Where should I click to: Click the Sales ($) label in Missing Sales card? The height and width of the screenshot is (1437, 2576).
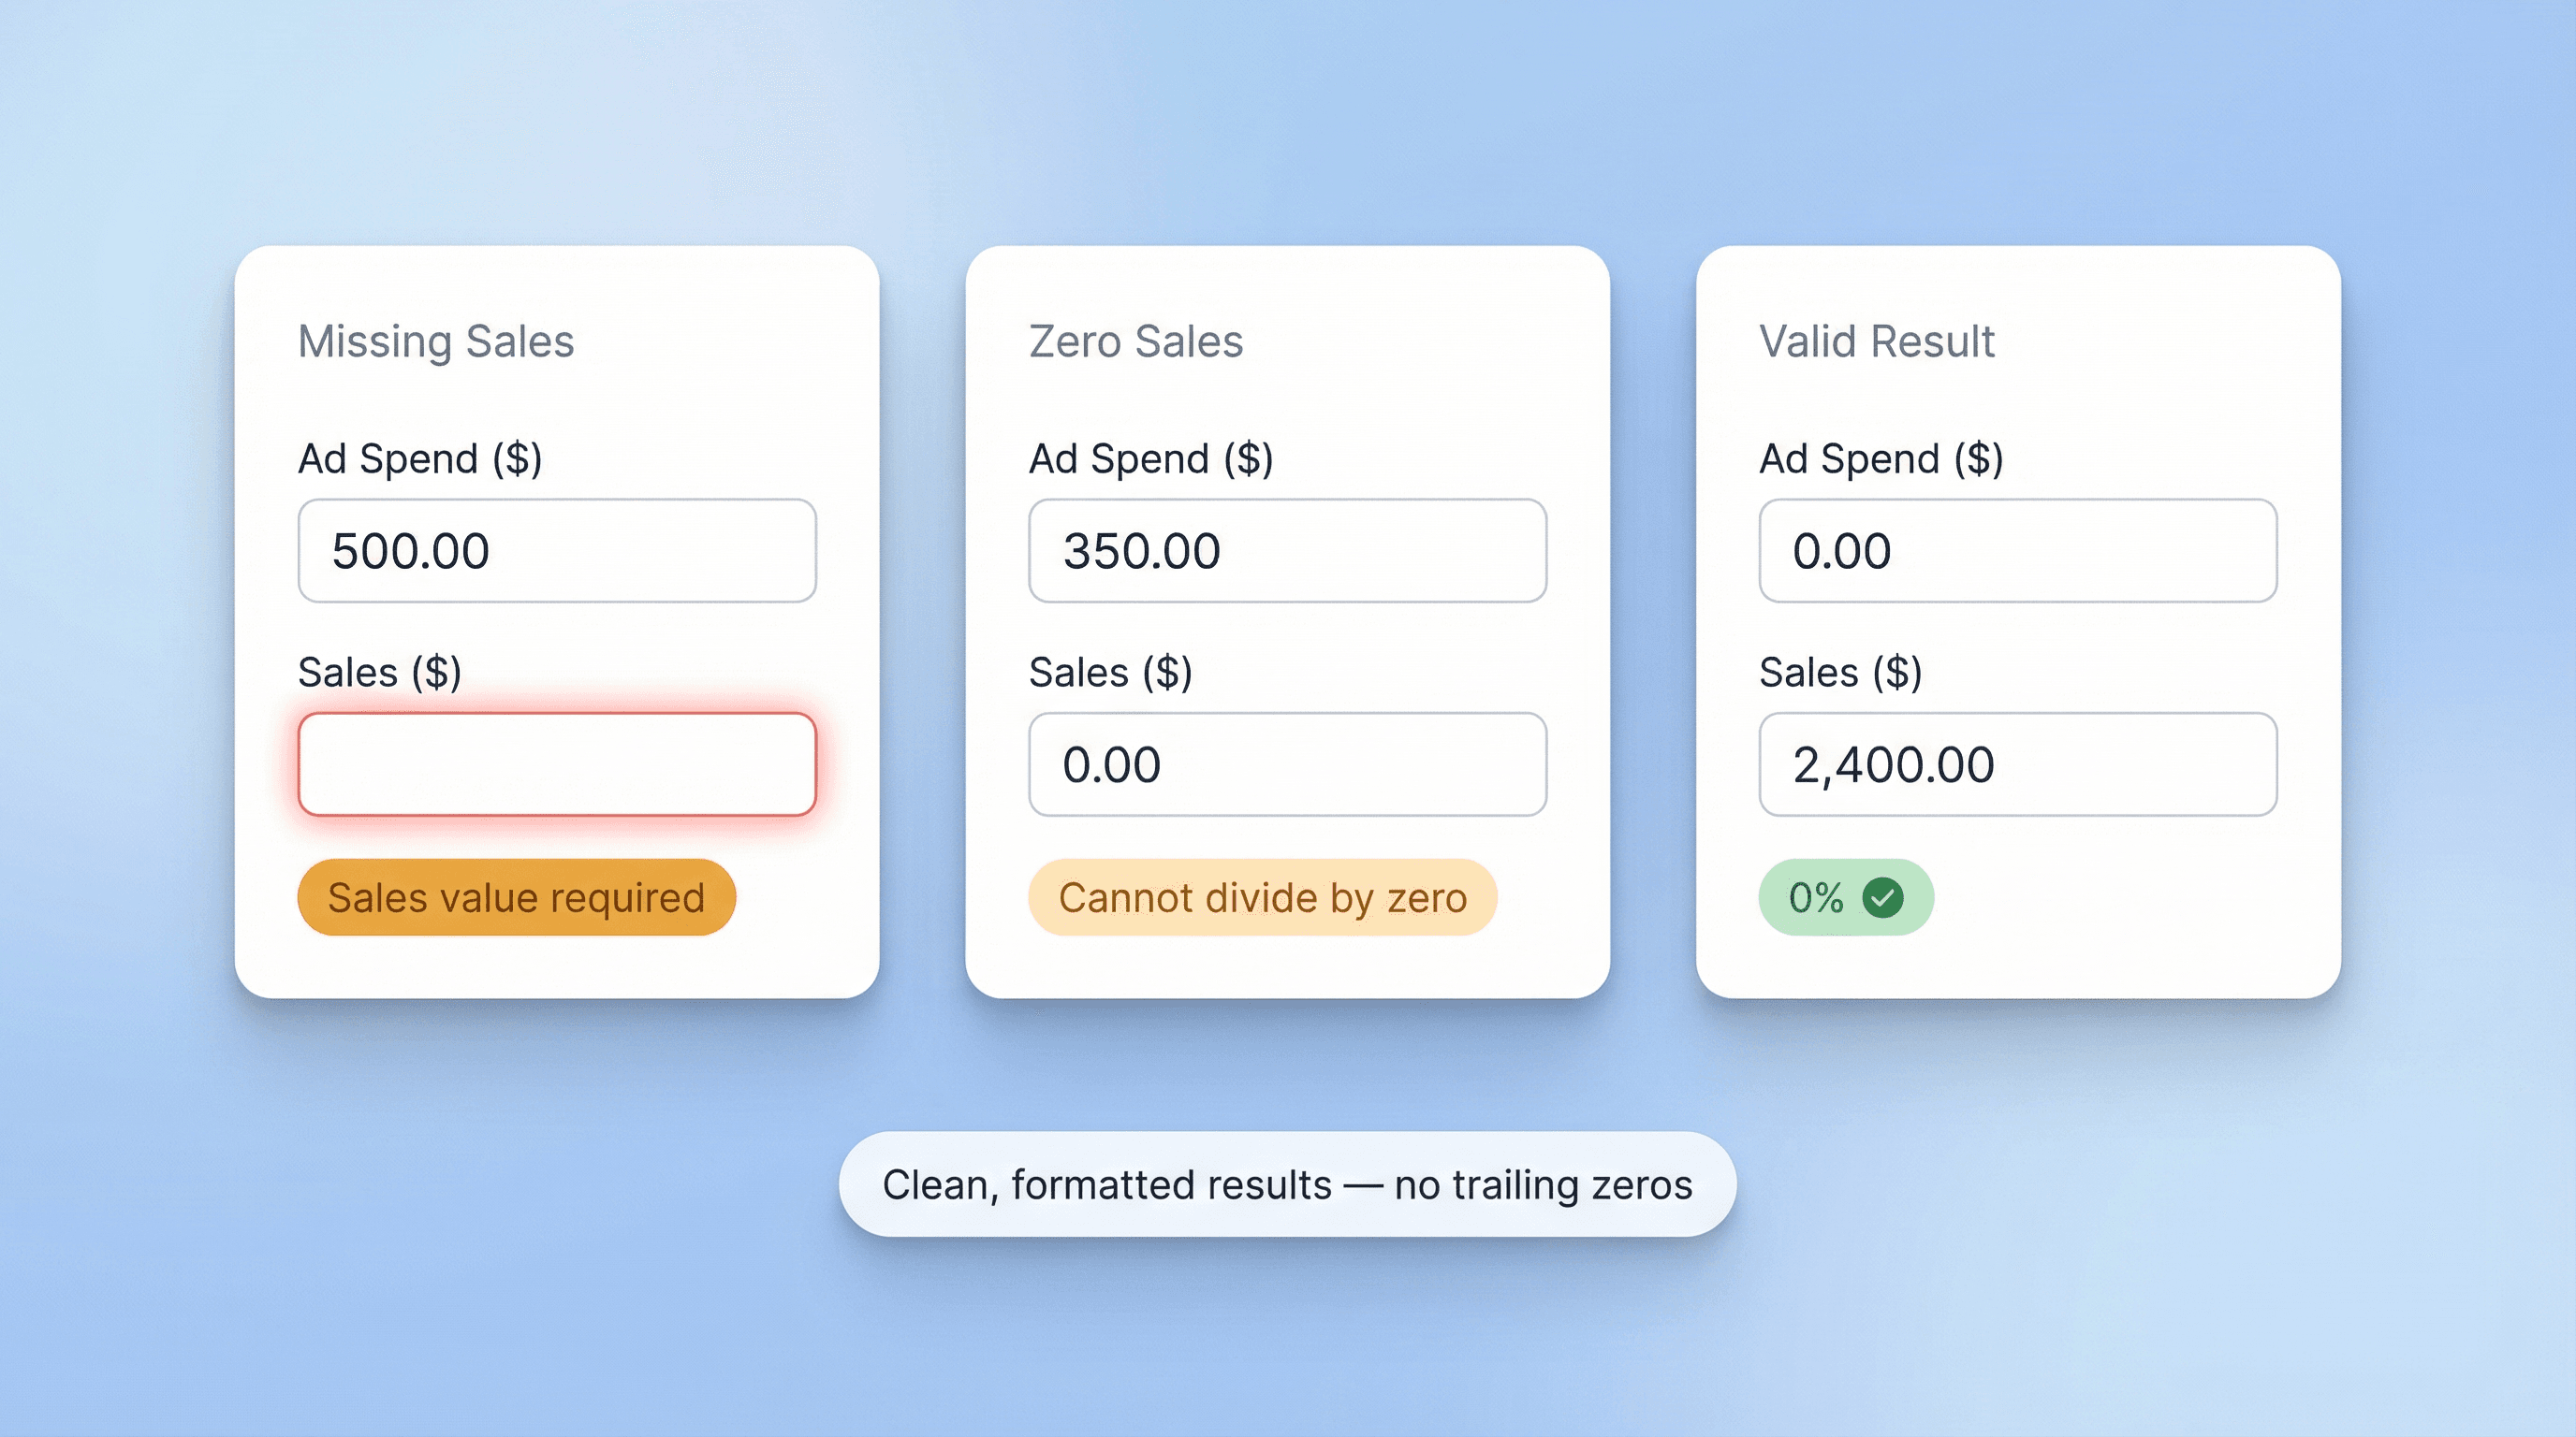coord(380,673)
